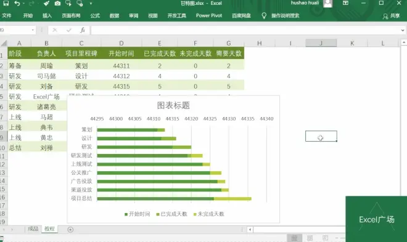Switch to the 视图 ribbon tab
Viewport: 407px width, 242px height.
point(153,15)
